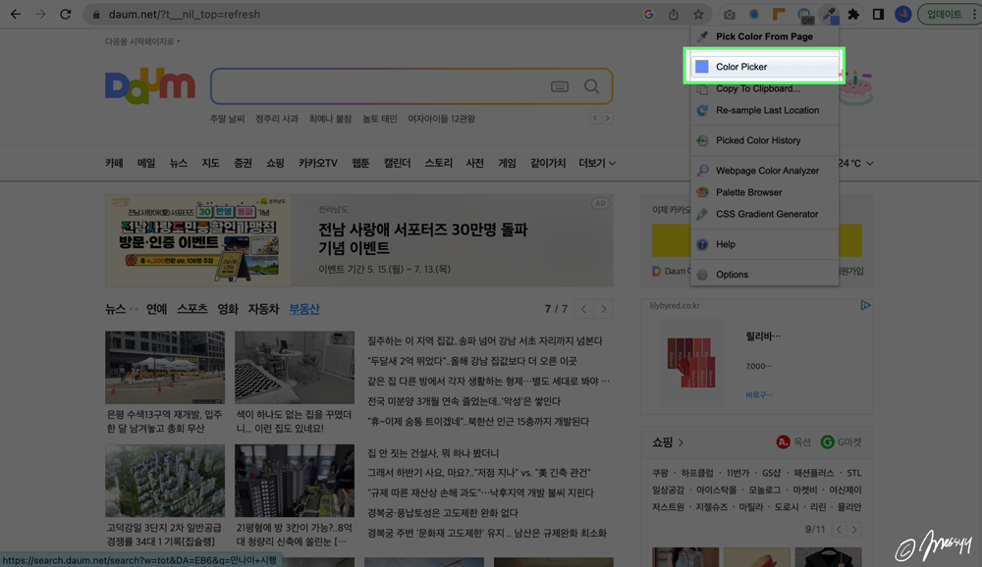982x567 pixels.
Task: Open thumbnail for 색이 하나도 없는 집 article
Action: [295, 367]
